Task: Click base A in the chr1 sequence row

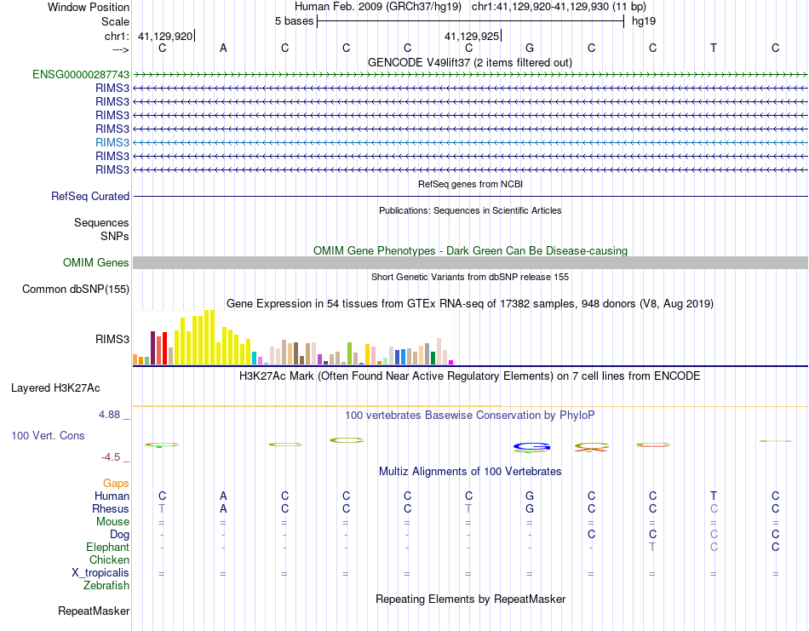Action: (x=223, y=48)
